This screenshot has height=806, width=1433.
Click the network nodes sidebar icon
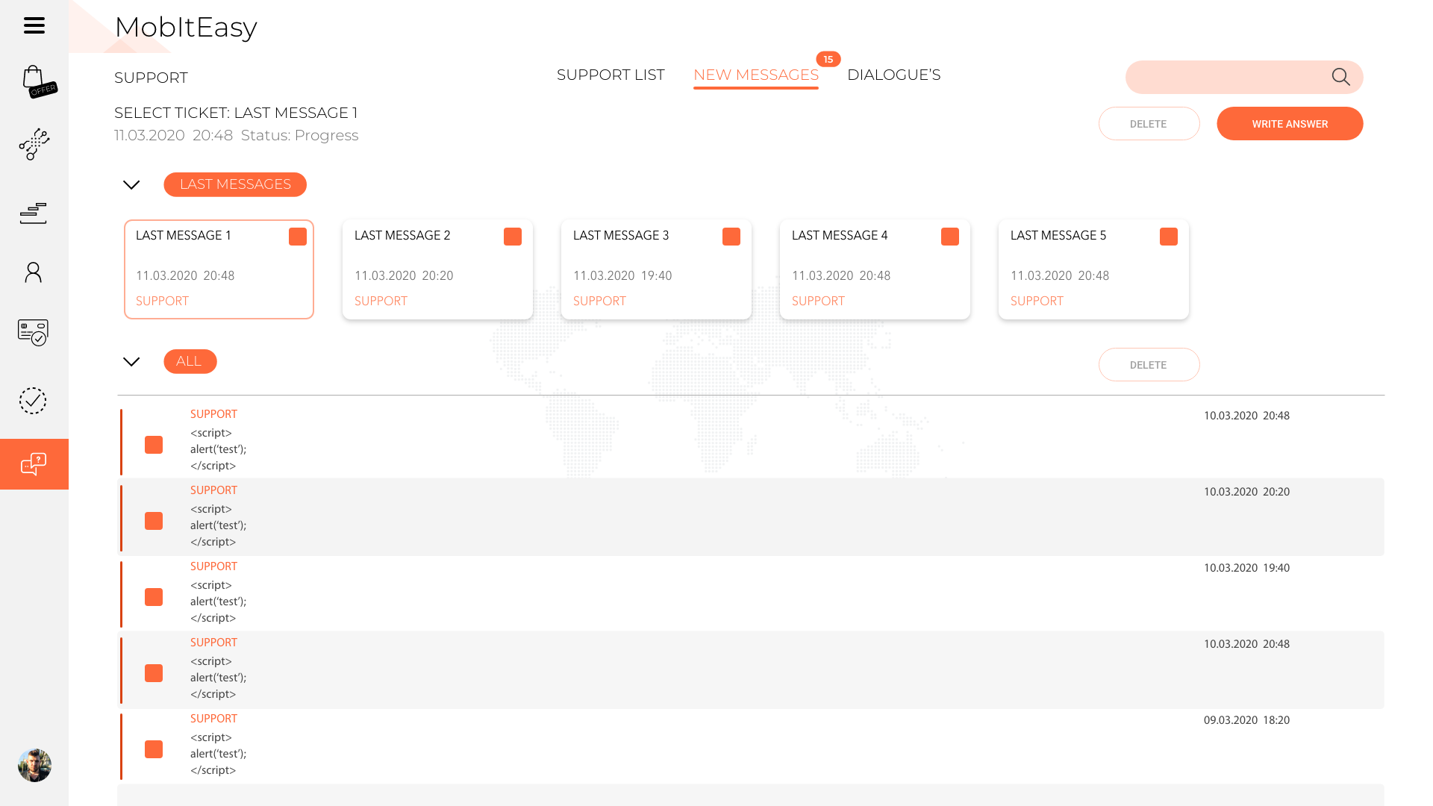[34, 144]
